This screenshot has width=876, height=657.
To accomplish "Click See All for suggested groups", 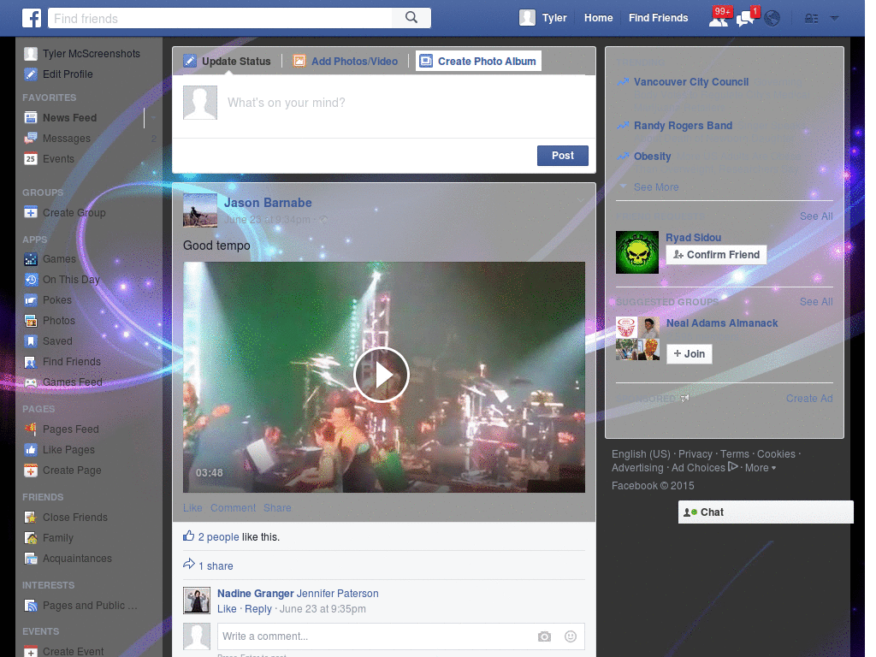I will pyautogui.click(x=815, y=302).
